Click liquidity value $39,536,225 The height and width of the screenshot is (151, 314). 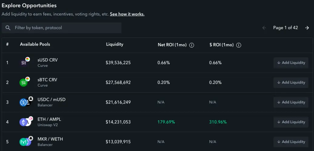[118, 63]
